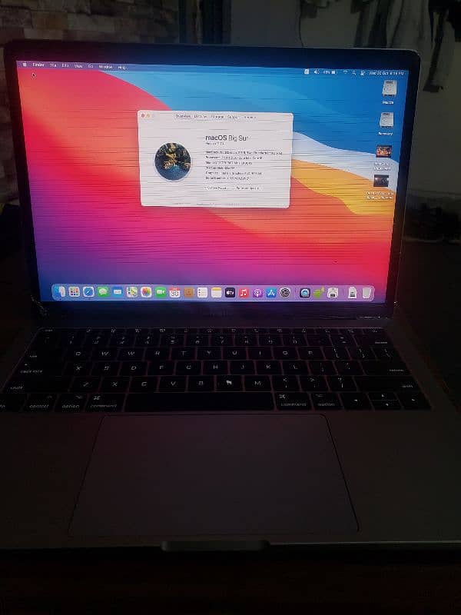Open the Finder menu
Screen dimensions: 461x615
click(x=38, y=65)
